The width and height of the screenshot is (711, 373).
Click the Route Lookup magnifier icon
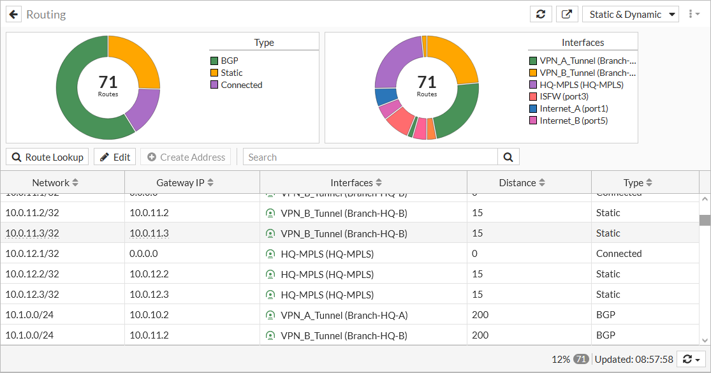(19, 156)
